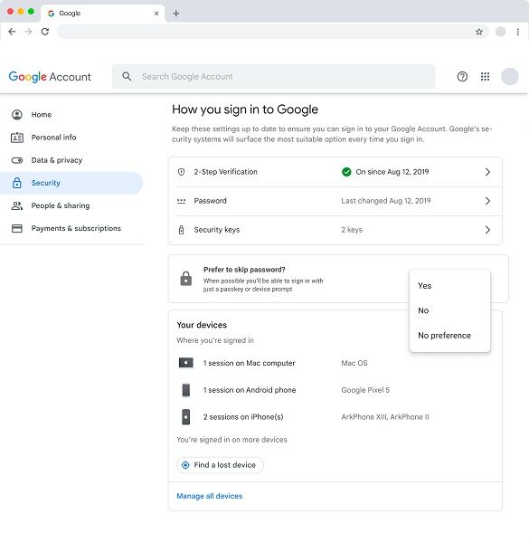Open the Google apps grid icon
Viewport: 529px width, 543px height.
pyautogui.click(x=485, y=76)
